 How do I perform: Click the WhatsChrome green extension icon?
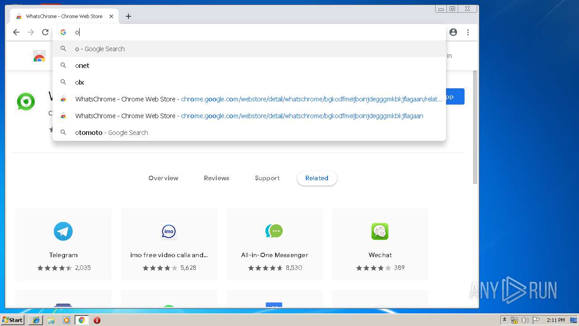[x=26, y=101]
